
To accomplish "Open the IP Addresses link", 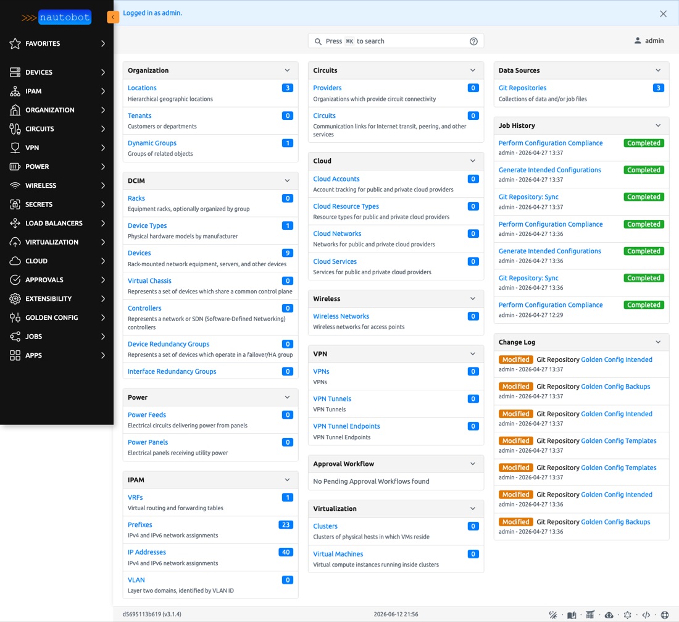I will 147,552.
